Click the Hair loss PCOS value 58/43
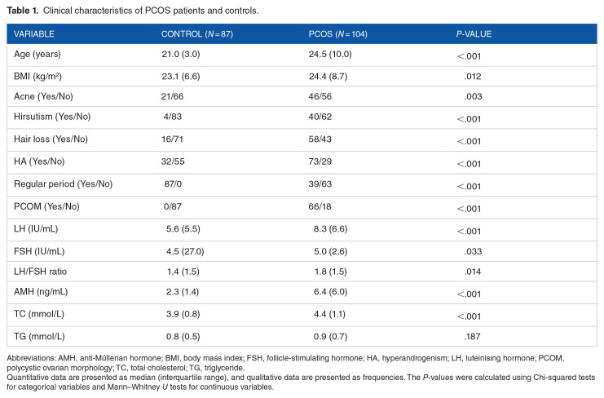Image resolution: width=604 pixels, height=398 pixels. tap(315, 139)
